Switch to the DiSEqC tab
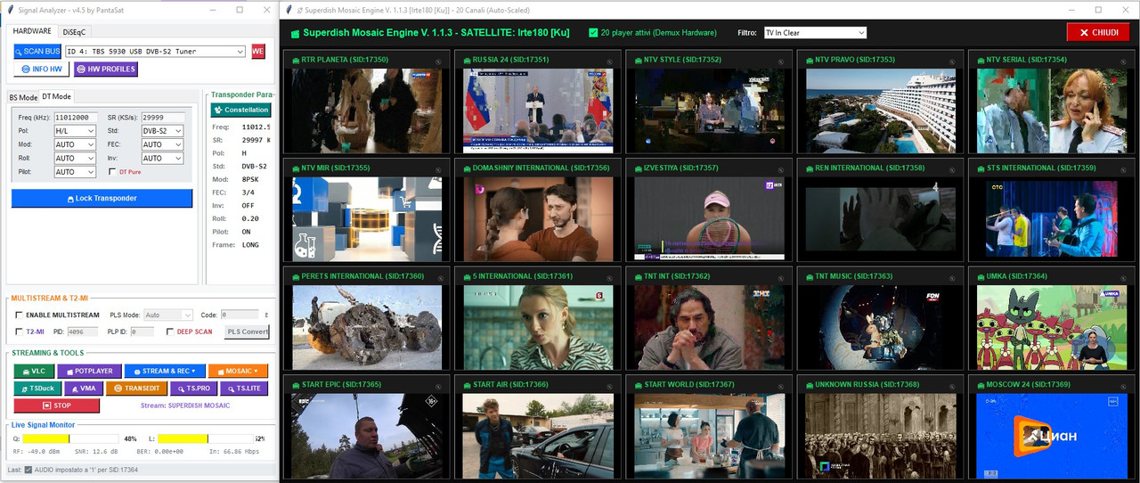This screenshot has height=483, width=1140. coord(77,31)
